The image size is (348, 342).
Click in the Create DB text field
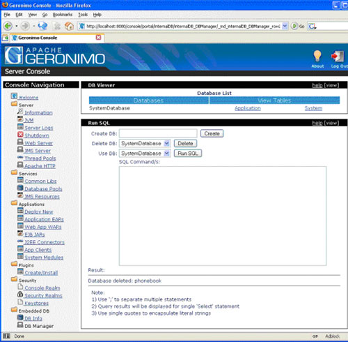click(158, 133)
